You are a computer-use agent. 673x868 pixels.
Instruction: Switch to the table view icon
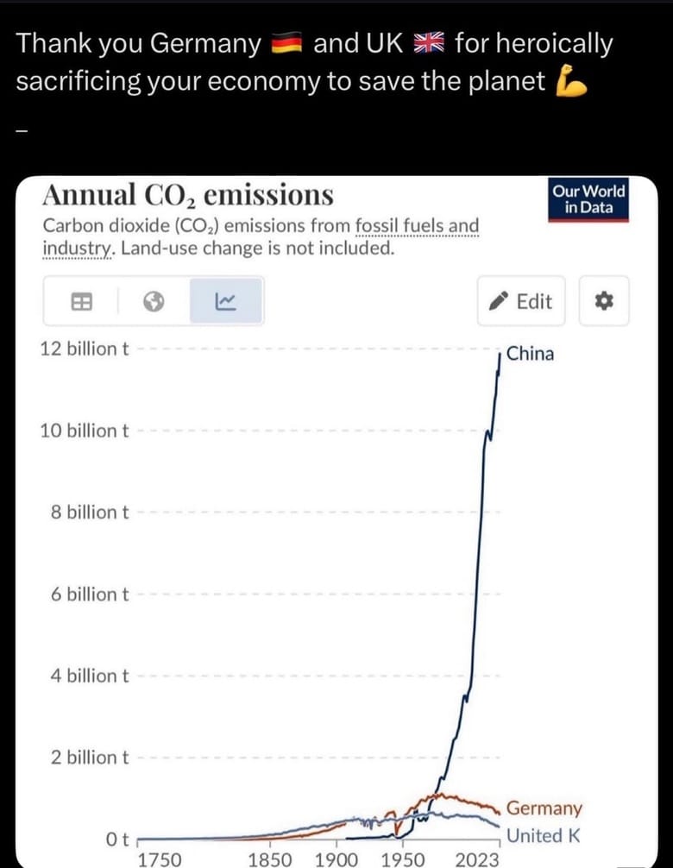(81, 301)
